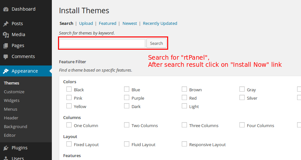The height and width of the screenshot is (160, 301).
Task: Click the theme keyword search field
Action: tap(102, 43)
